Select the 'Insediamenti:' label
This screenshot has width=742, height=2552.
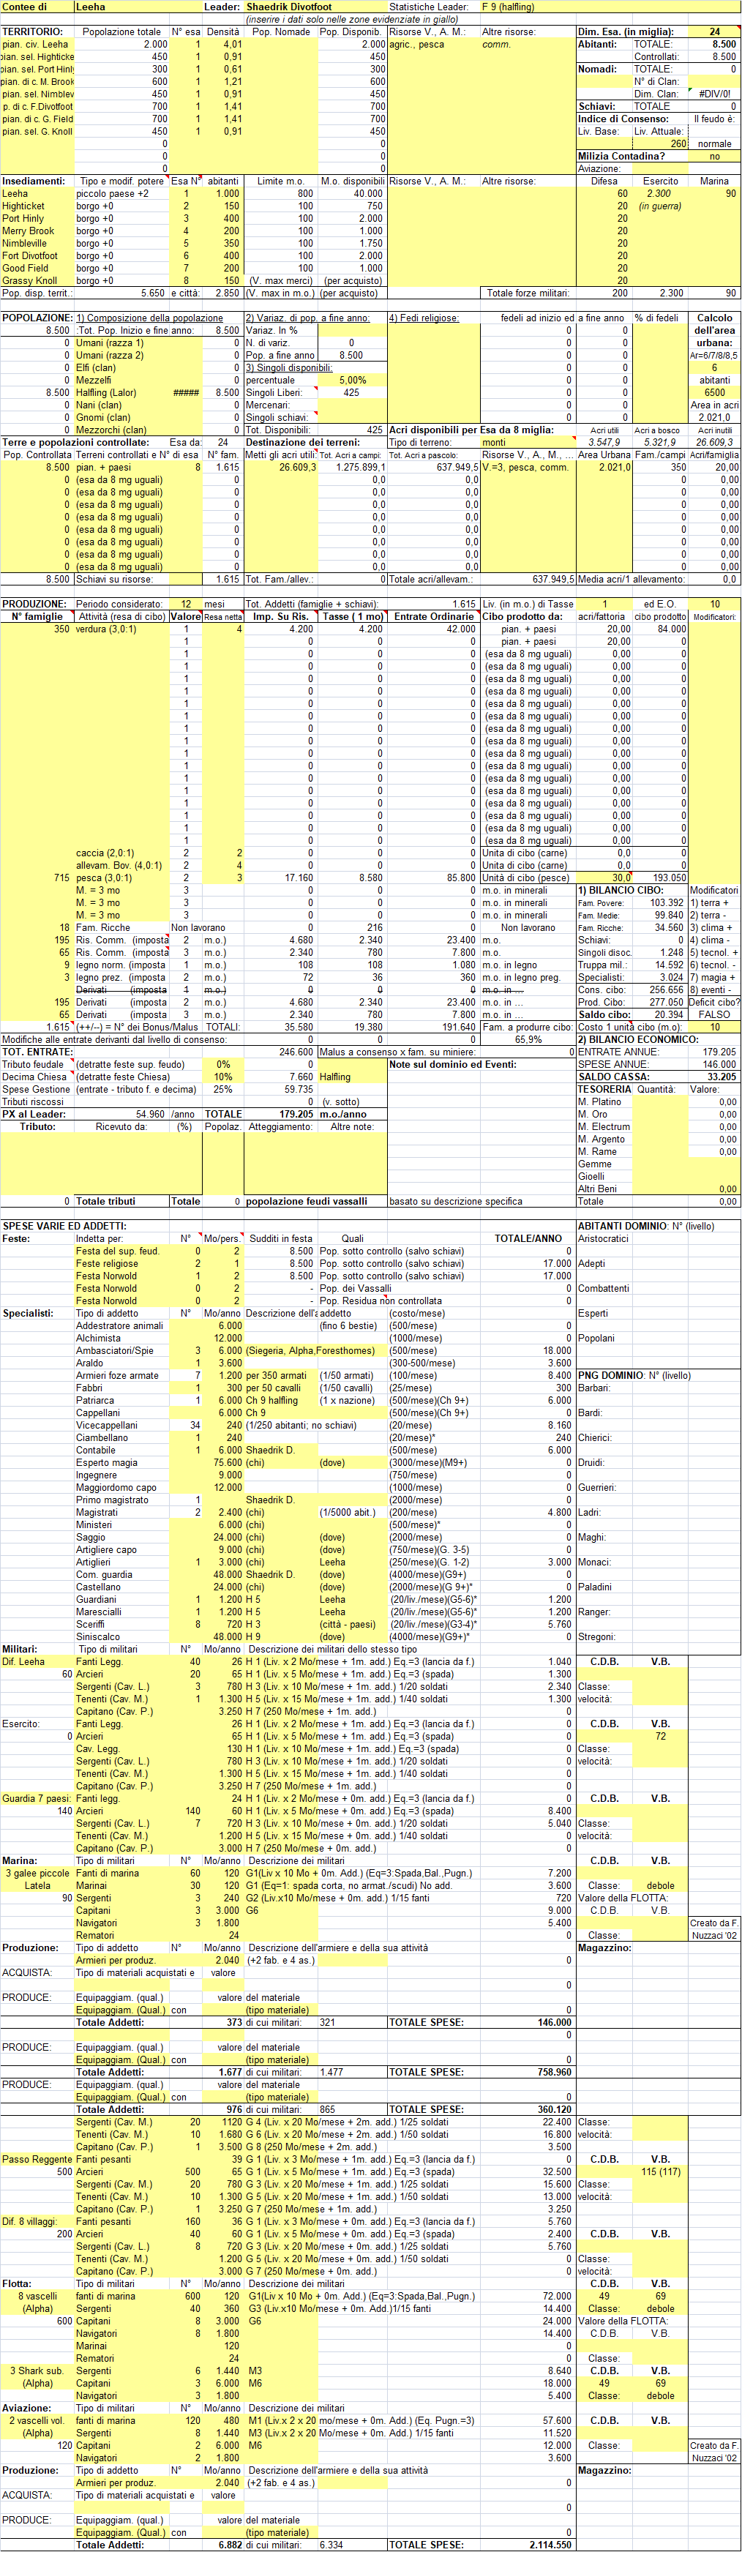(x=34, y=182)
